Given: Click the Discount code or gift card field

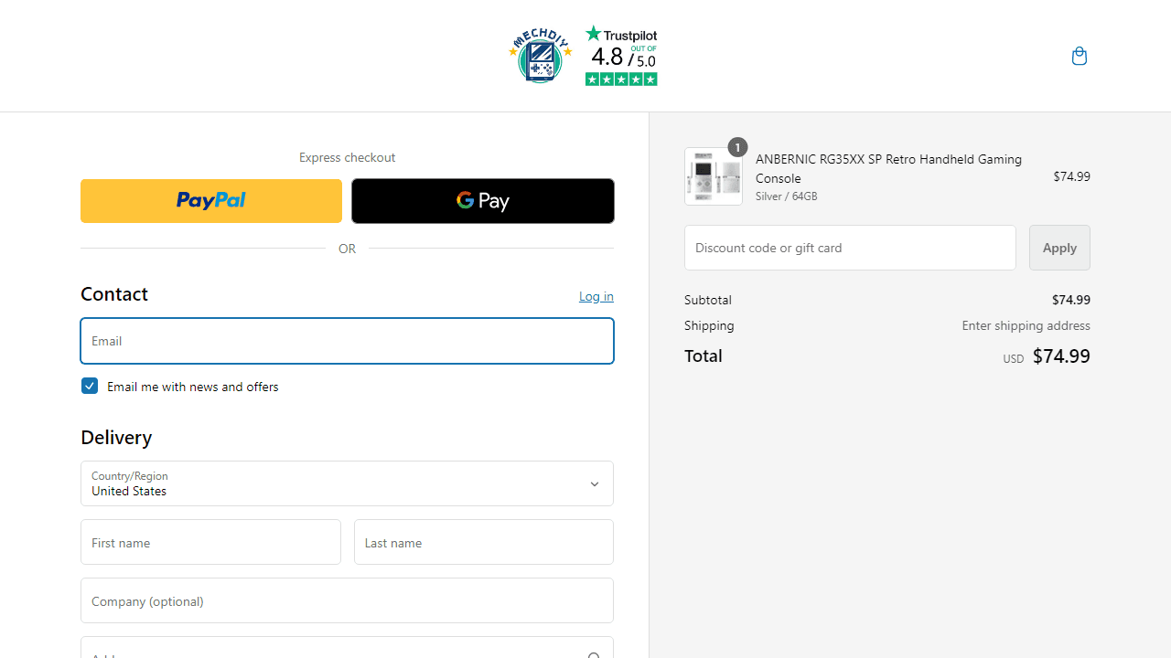Looking at the screenshot, I should pos(850,248).
